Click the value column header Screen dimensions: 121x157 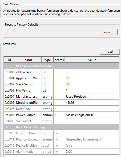pyautogui.click(x=92, y=60)
